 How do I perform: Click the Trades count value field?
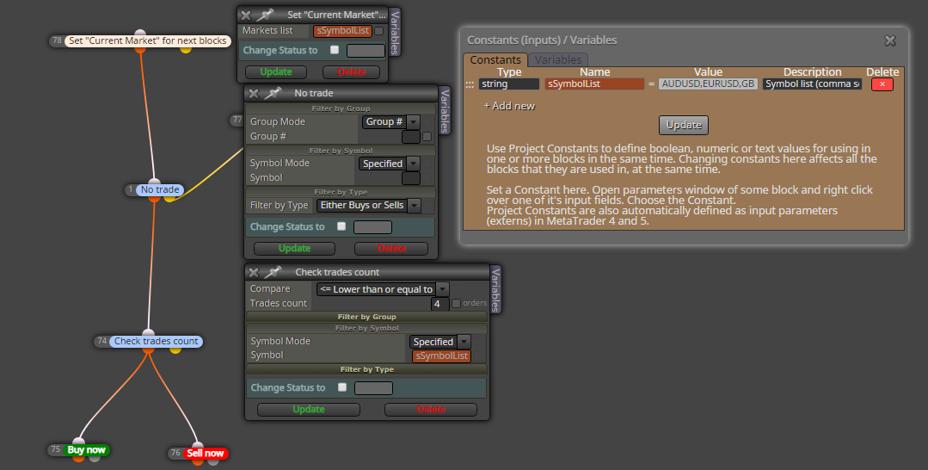439,304
